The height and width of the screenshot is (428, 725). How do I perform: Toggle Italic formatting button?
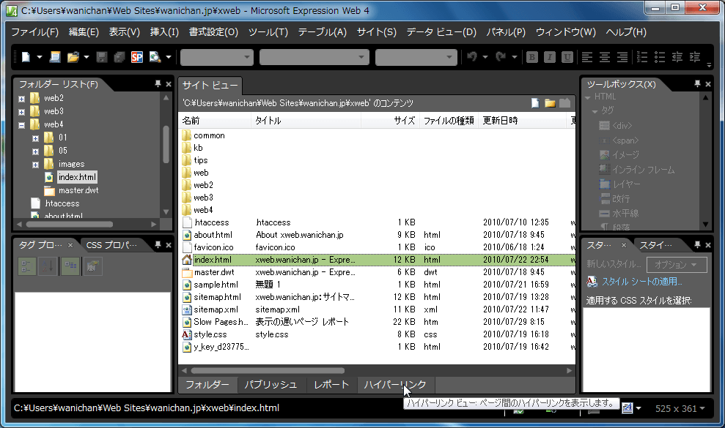point(549,57)
